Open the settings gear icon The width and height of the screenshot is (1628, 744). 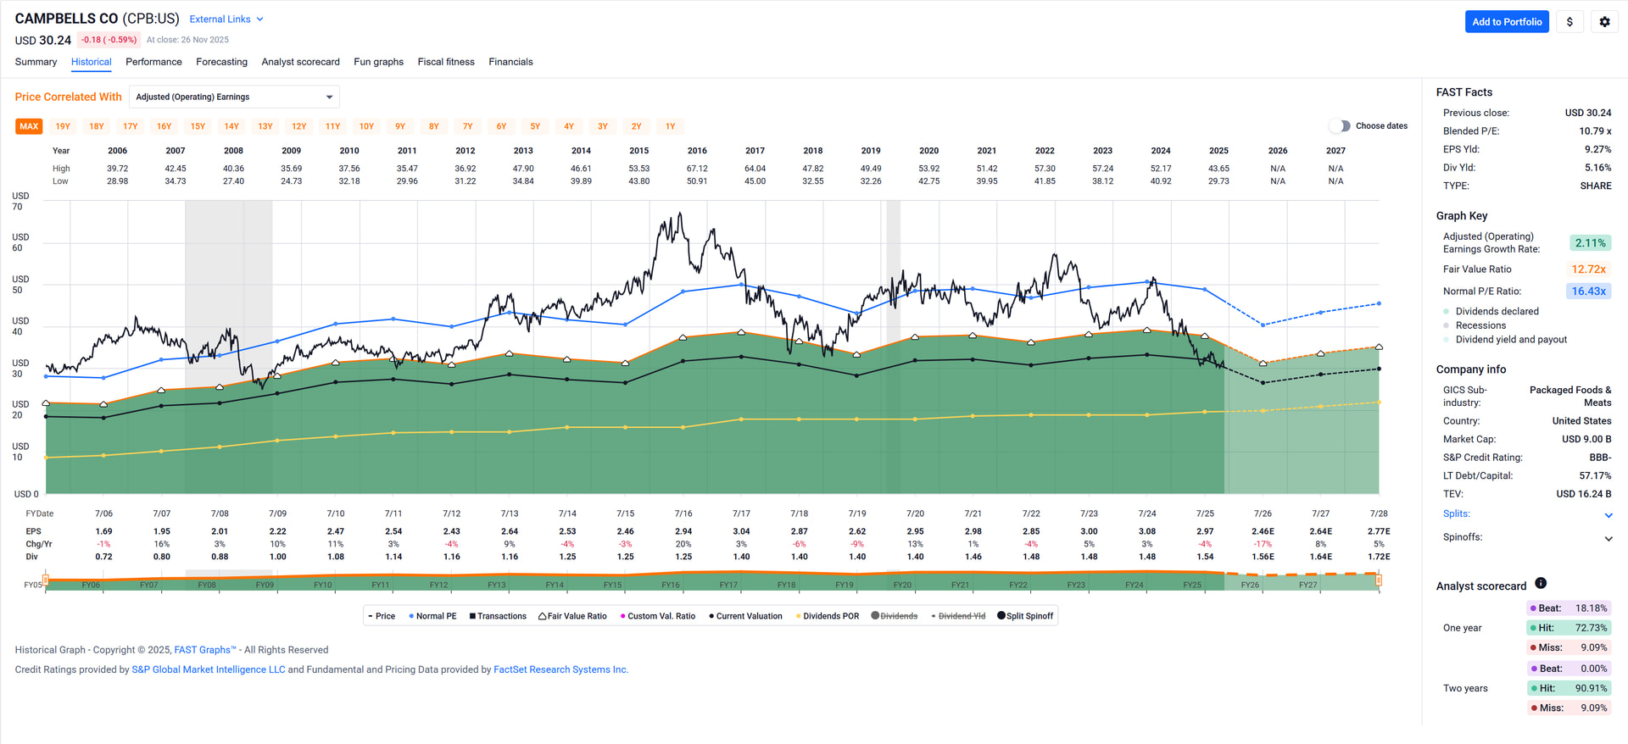coord(1604,22)
